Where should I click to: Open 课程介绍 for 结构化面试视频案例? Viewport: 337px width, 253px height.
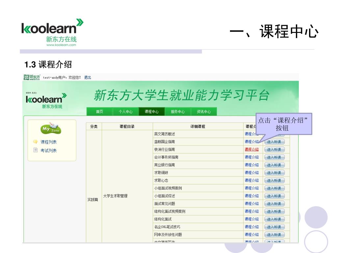tap(251, 211)
